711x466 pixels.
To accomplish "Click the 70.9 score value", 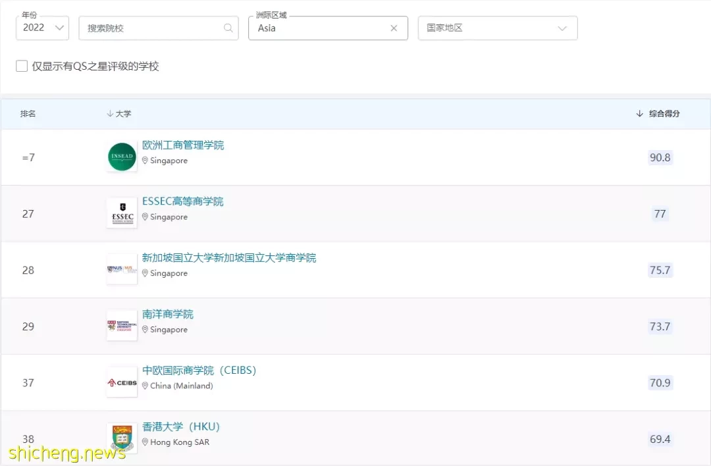I will coord(660,383).
